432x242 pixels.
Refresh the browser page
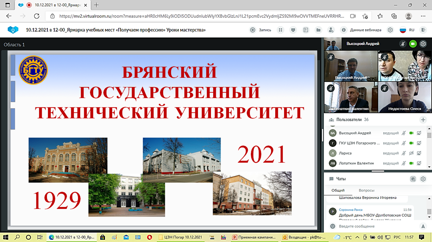coord(36,16)
